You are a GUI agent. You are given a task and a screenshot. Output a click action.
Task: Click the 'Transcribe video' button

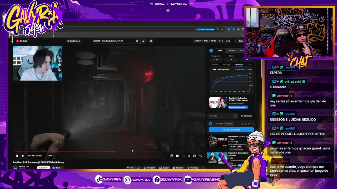[x=231, y=130]
